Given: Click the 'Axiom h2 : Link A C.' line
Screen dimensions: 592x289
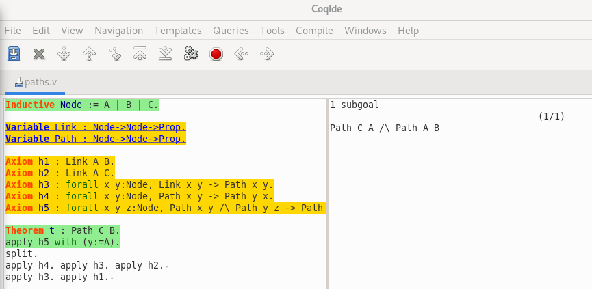Looking at the screenshot, I should 60,173.
